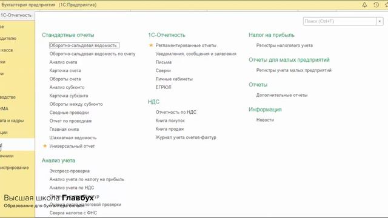
Task: Open Карточка счета report
Action: [65, 71]
